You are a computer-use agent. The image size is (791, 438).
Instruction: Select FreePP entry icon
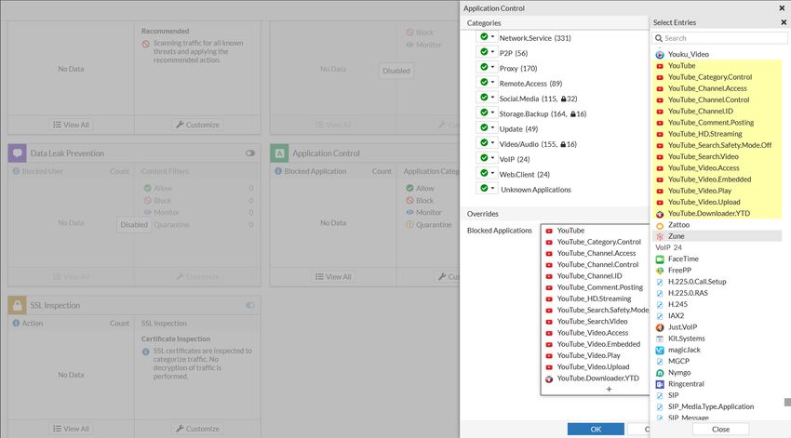pyautogui.click(x=660, y=271)
